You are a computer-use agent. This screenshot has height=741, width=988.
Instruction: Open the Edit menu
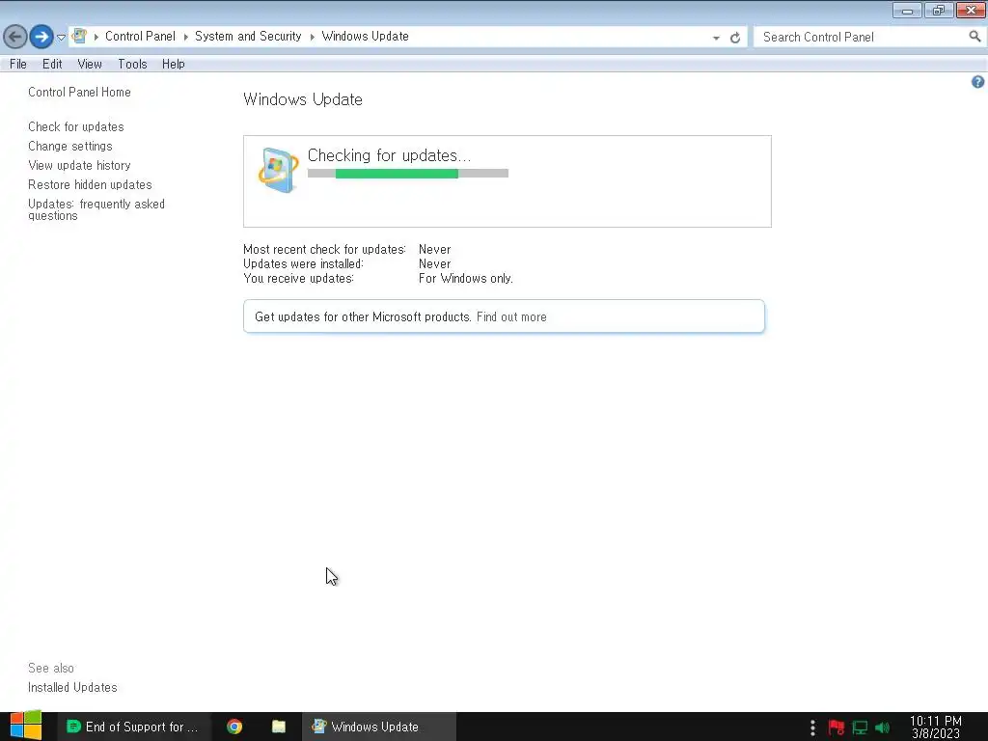pos(52,64)
